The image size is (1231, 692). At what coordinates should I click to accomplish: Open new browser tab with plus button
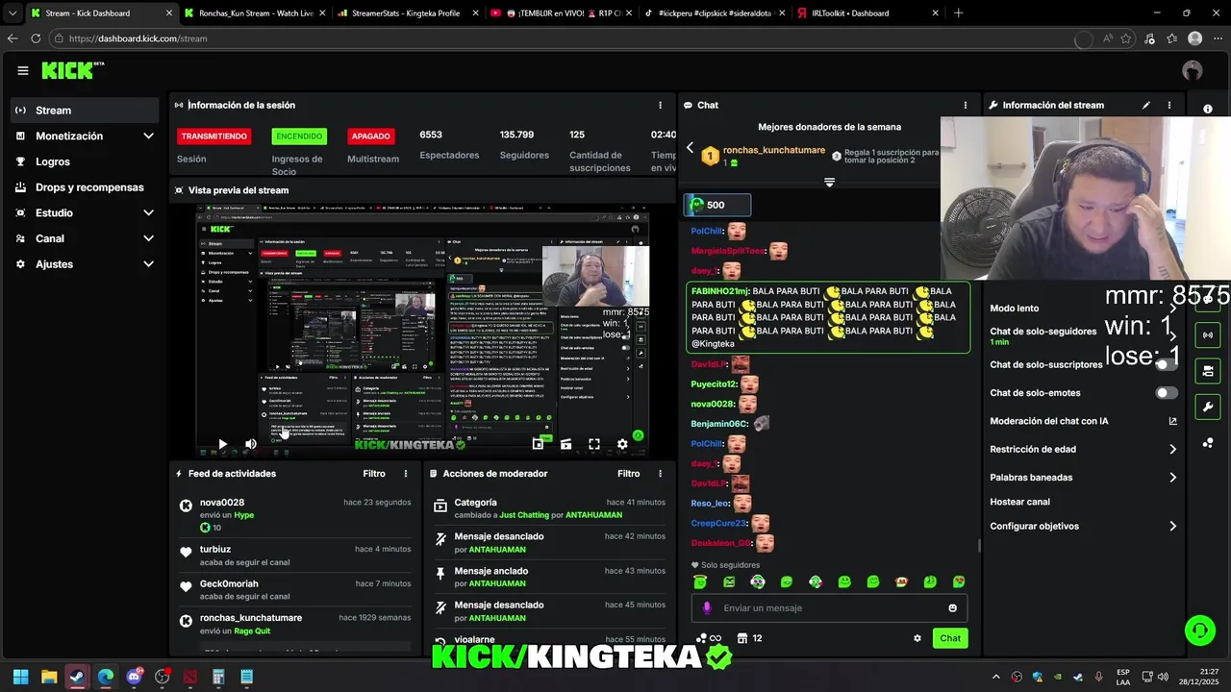pyautogui.click(x=958, y=13)
